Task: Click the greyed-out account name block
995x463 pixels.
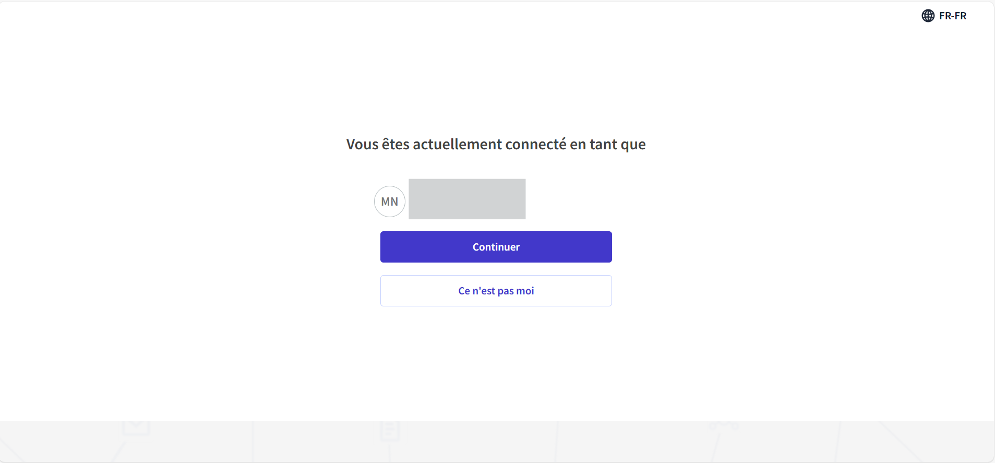Action: 467,199
